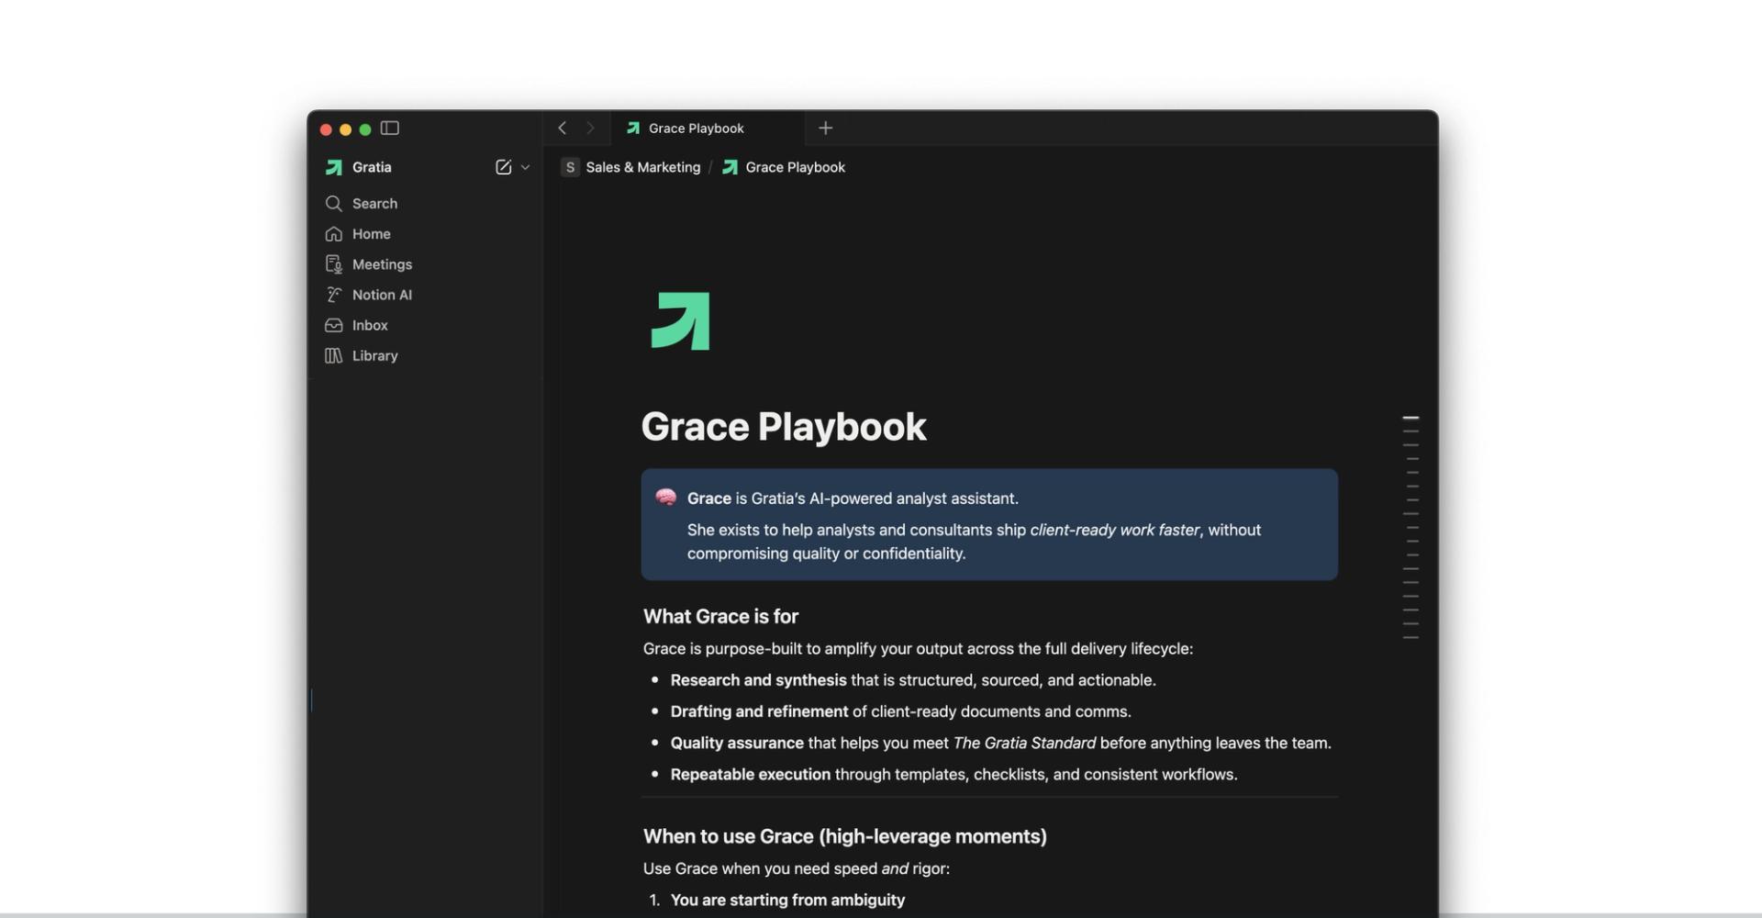Screen dimensions: 1762x918
Task: Click the brain emoji callout icon
Action: tap(666, 498)
